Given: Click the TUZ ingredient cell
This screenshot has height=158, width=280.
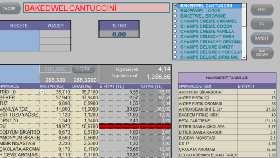Looking at the screenshot, I should pyautogui.click(x=20, y=103).
